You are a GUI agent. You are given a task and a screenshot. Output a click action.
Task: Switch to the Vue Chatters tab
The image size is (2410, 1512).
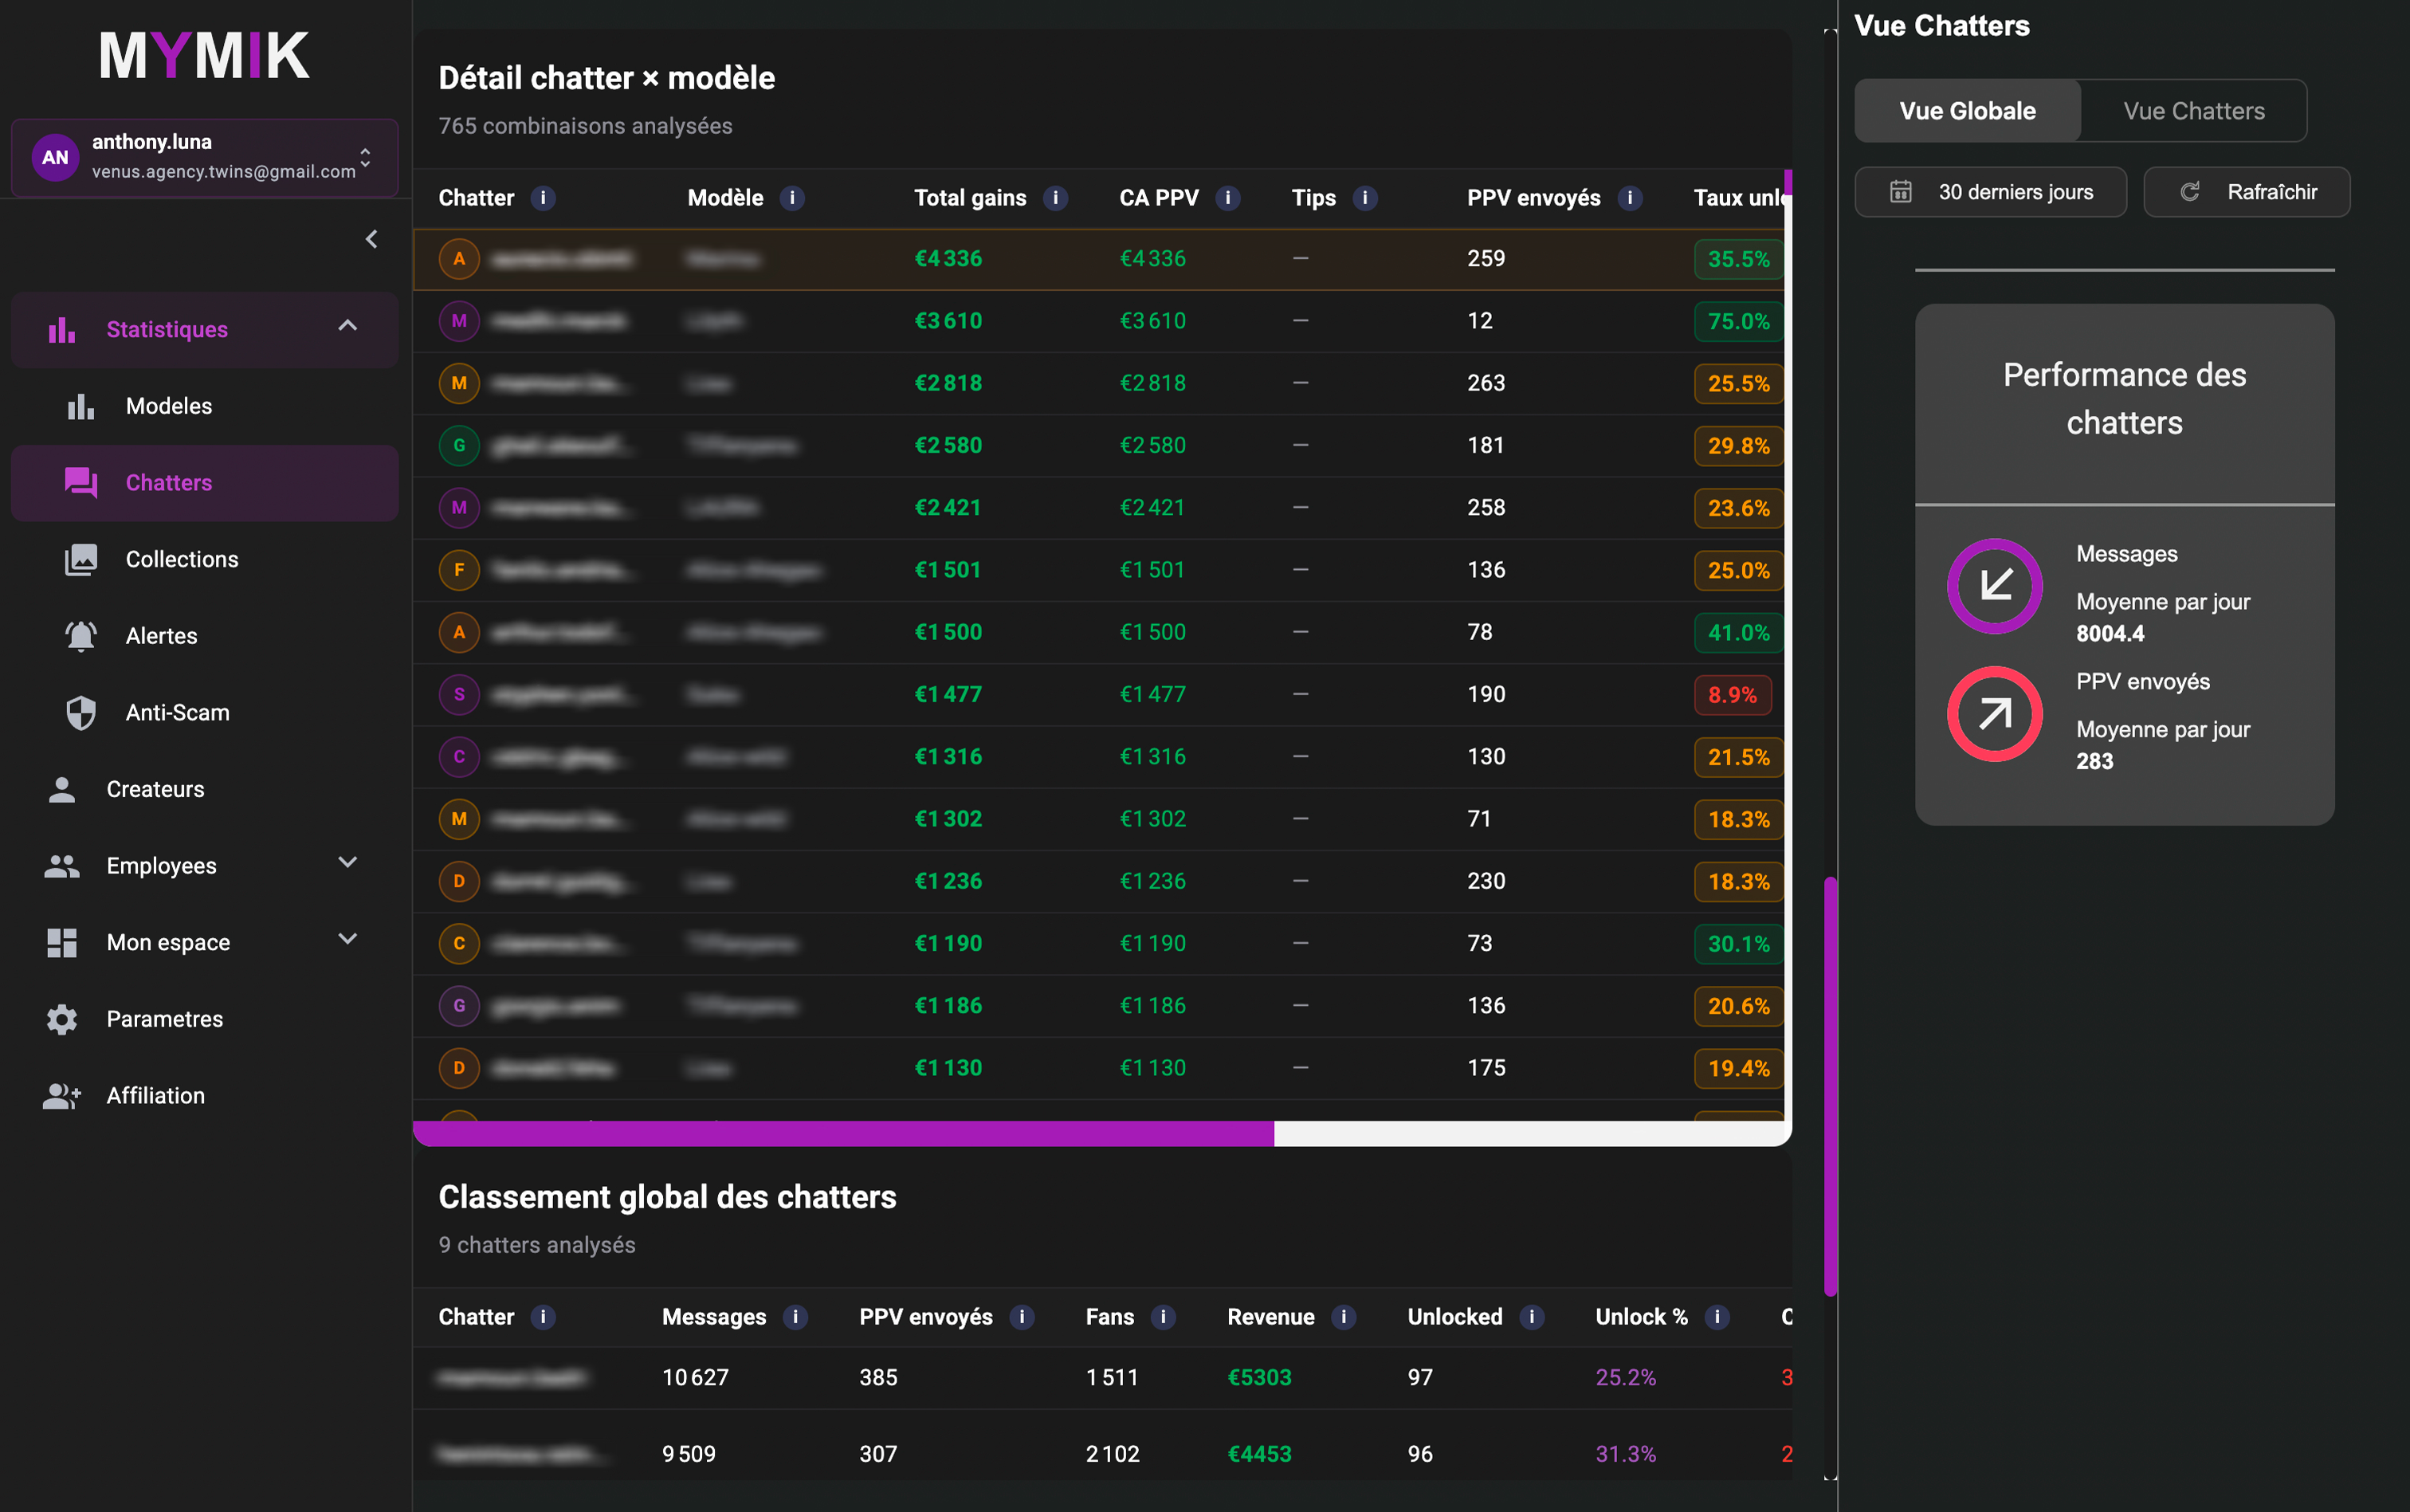[x=2194, y=111]
